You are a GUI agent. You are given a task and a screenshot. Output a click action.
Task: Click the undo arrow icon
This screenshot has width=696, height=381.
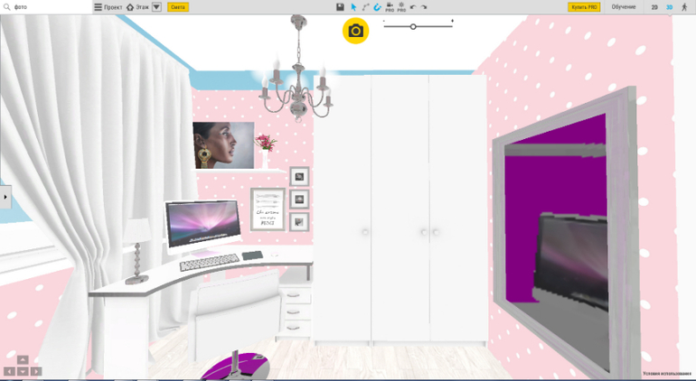[413, 7]
